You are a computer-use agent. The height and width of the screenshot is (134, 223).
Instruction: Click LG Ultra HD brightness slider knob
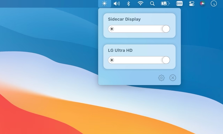pos(166,60)
